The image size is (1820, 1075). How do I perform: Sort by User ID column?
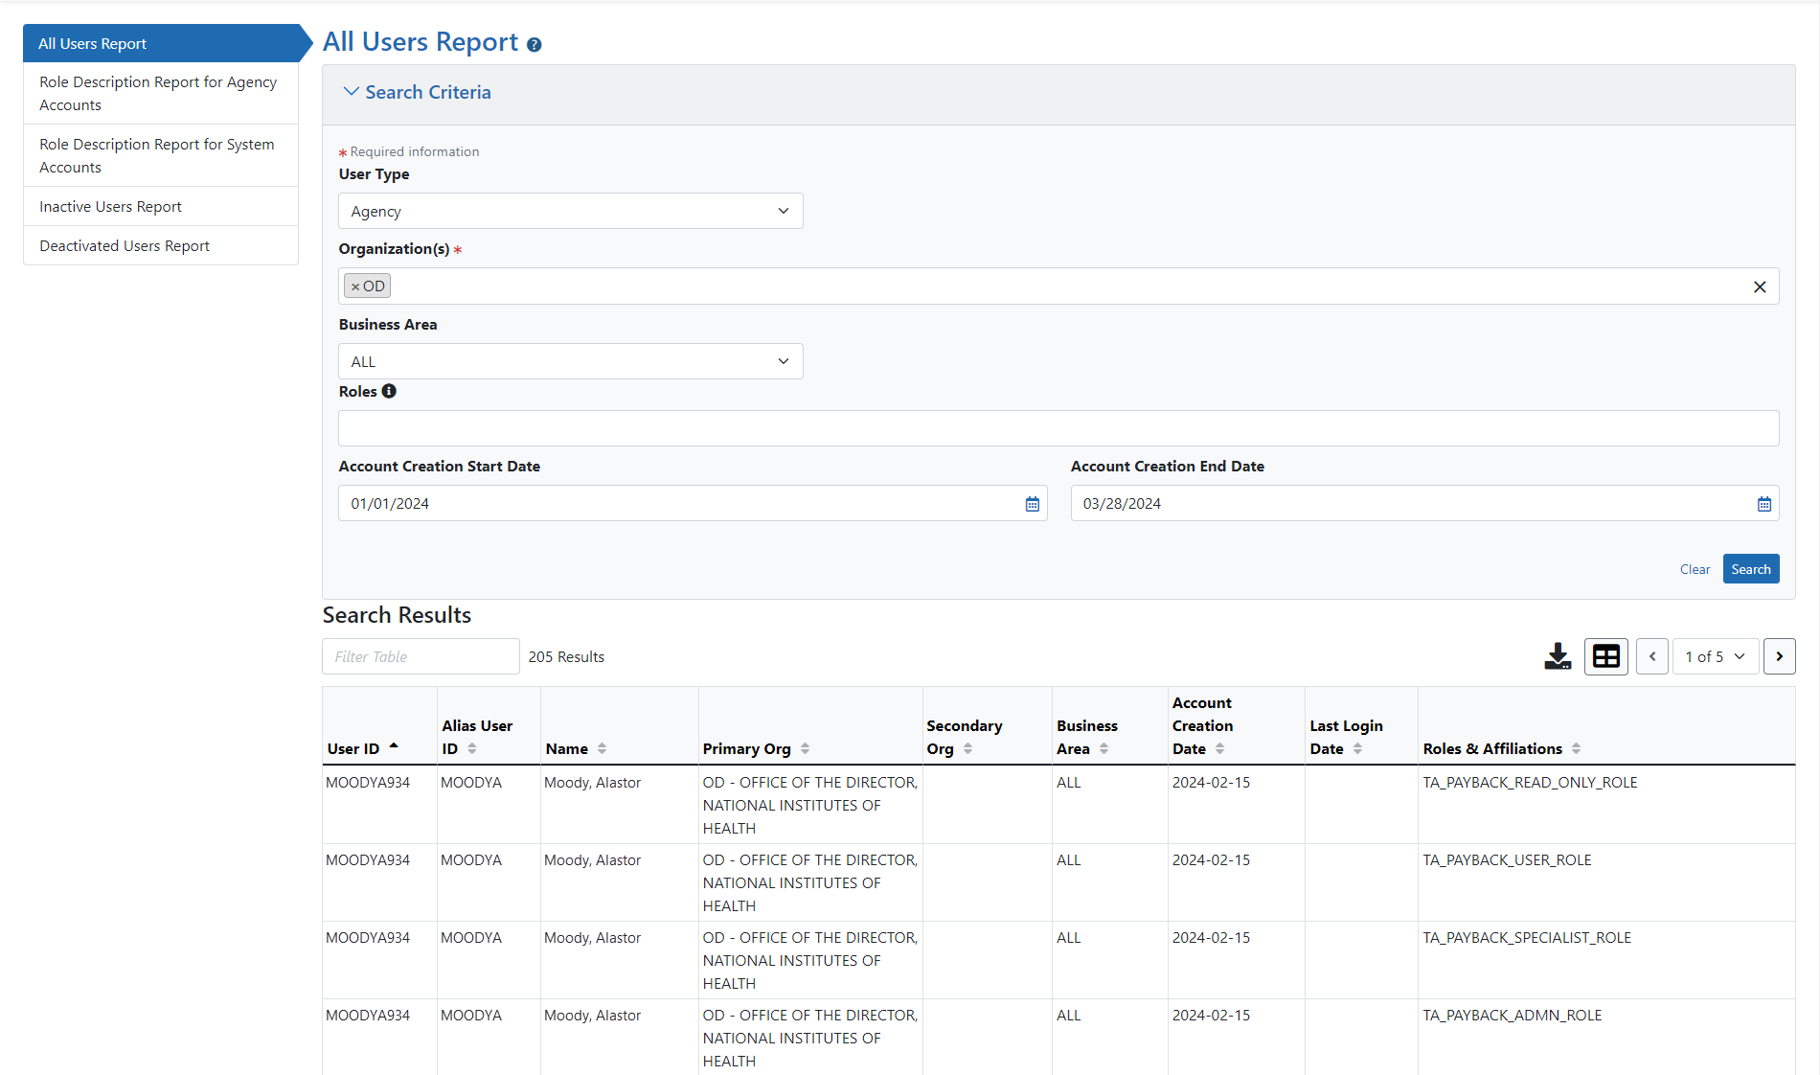pyautogui.click(x=394, y=747)
